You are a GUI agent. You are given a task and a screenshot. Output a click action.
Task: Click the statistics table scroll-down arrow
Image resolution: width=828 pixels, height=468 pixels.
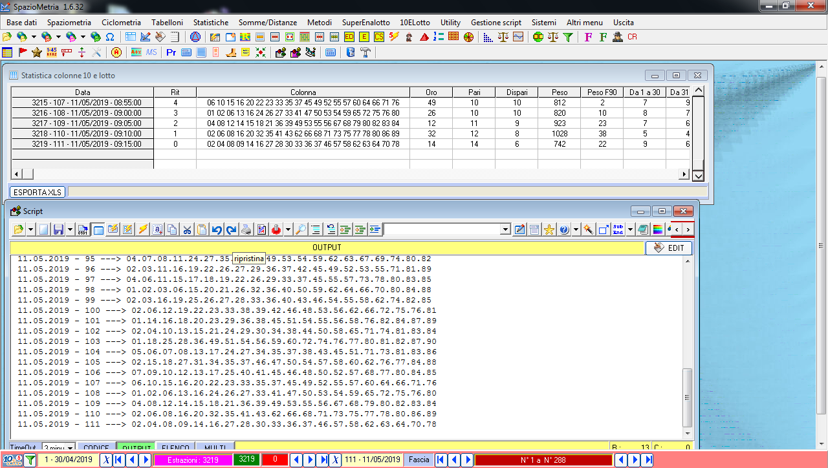click(698, 175)
